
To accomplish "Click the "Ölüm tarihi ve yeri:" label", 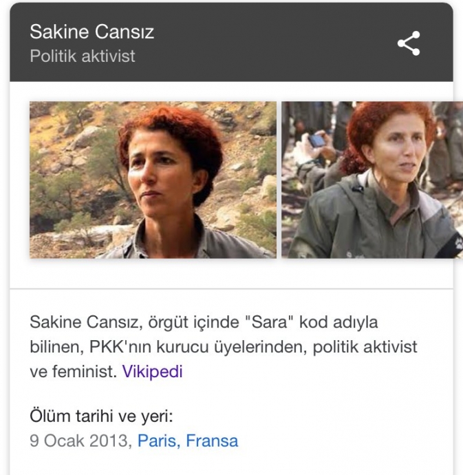I will tap(101, 416).
